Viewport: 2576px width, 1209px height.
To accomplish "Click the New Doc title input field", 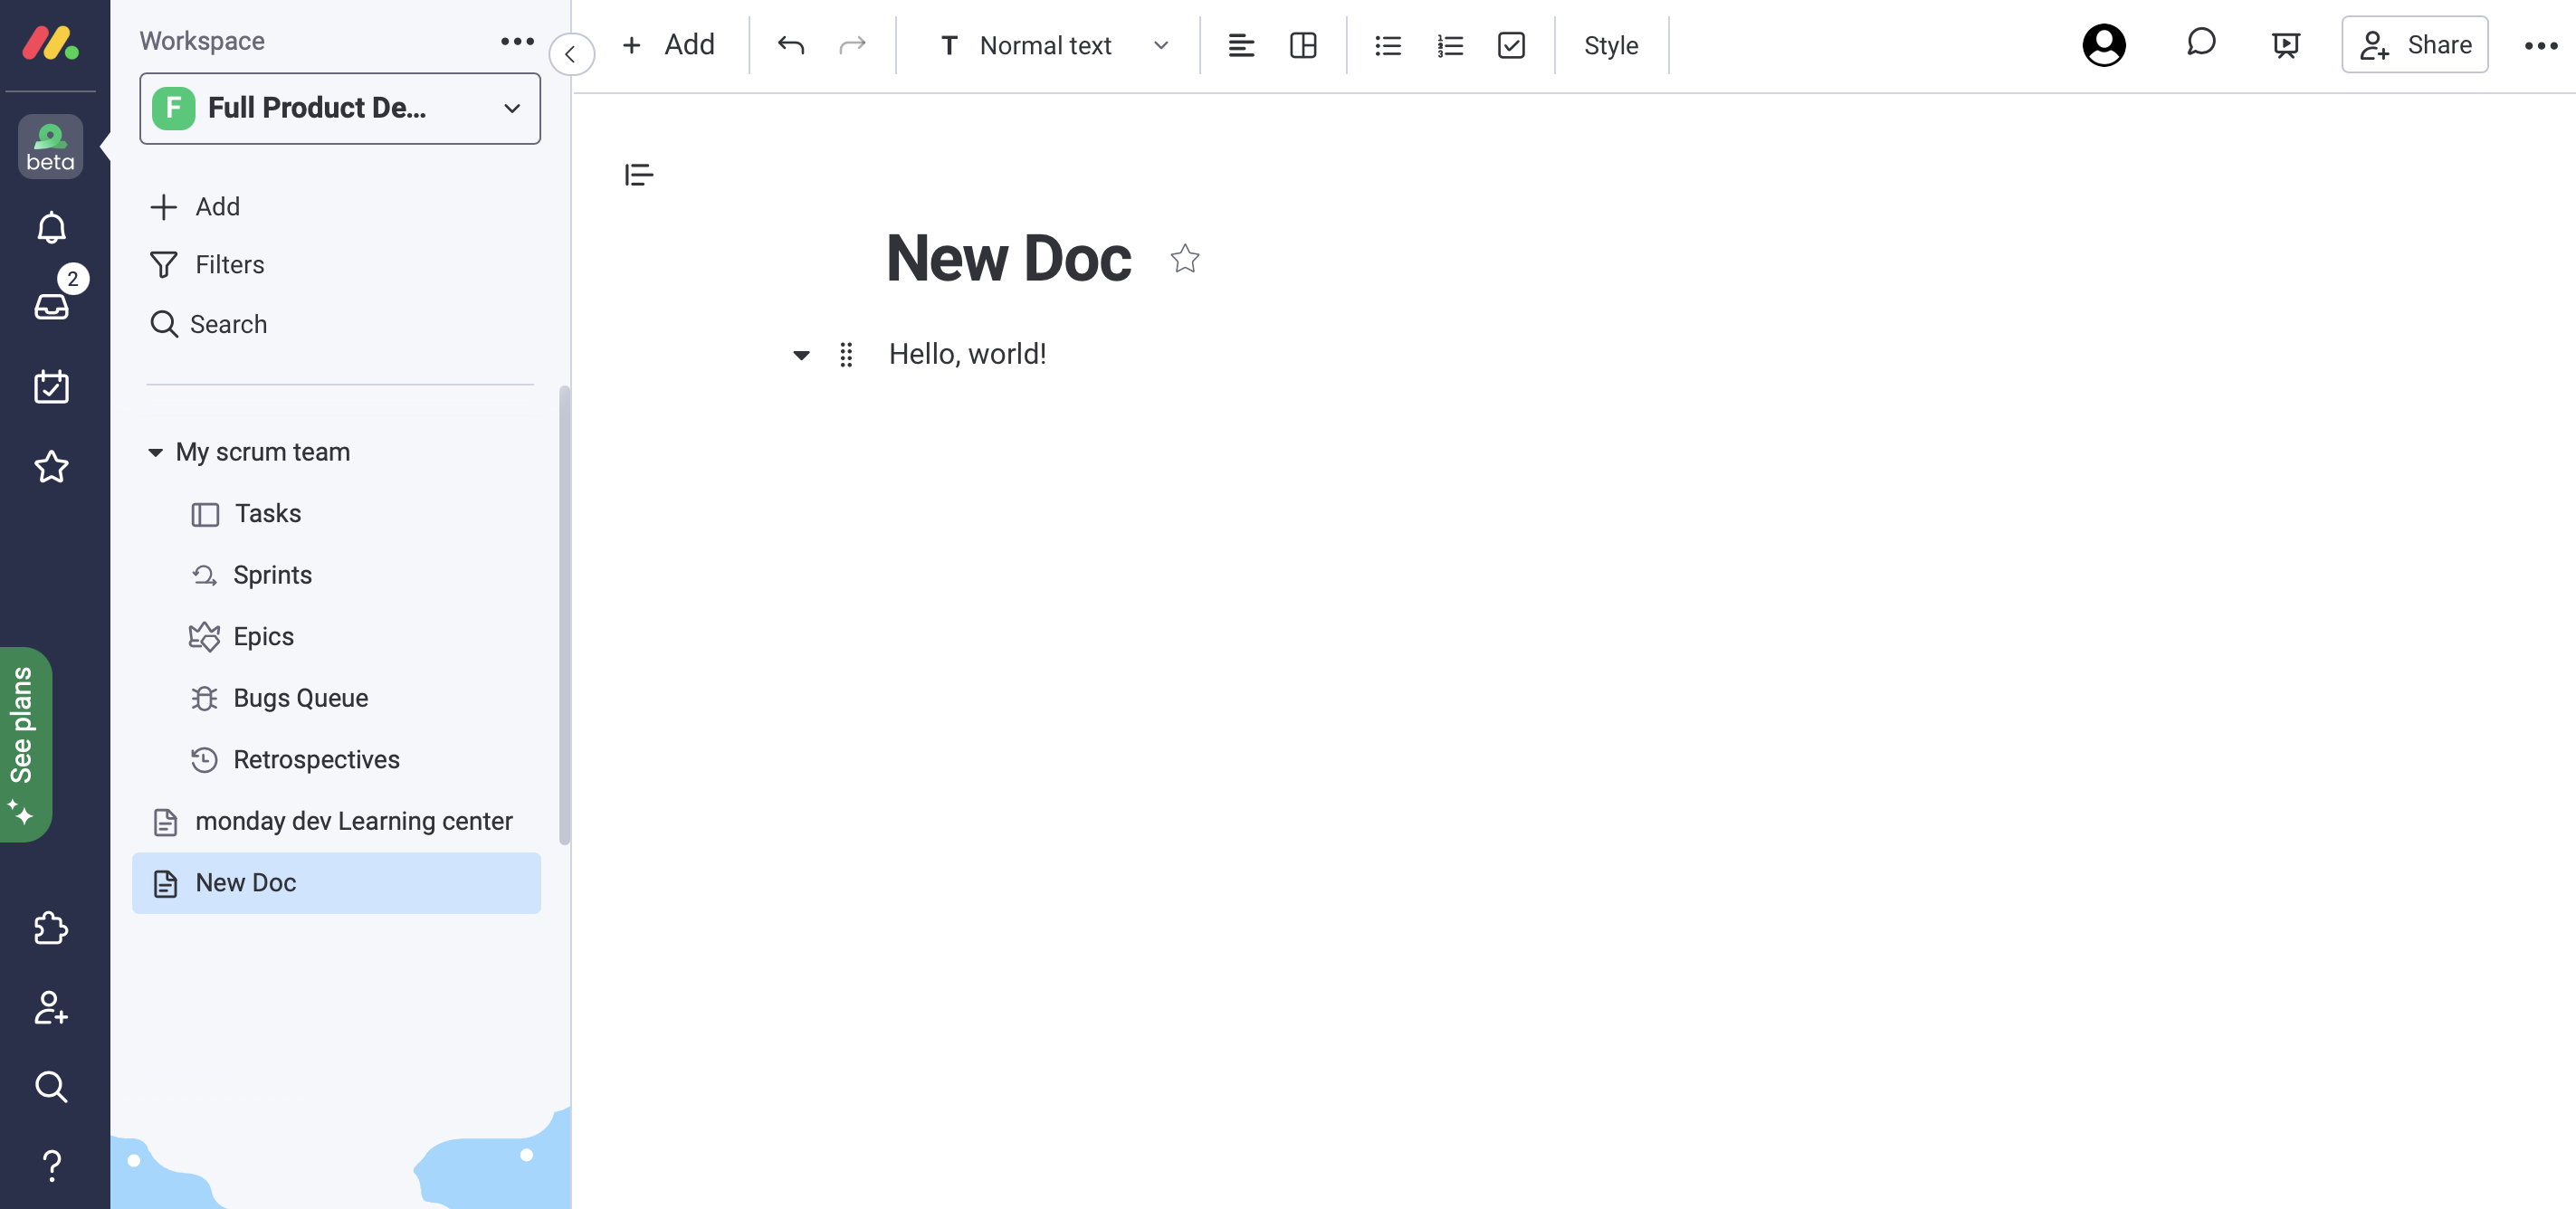I will [1008, 258].
